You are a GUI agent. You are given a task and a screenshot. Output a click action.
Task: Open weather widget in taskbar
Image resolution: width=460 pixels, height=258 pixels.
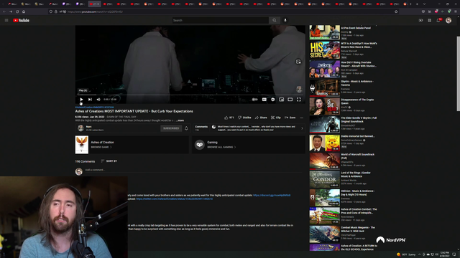pos(407,254)
